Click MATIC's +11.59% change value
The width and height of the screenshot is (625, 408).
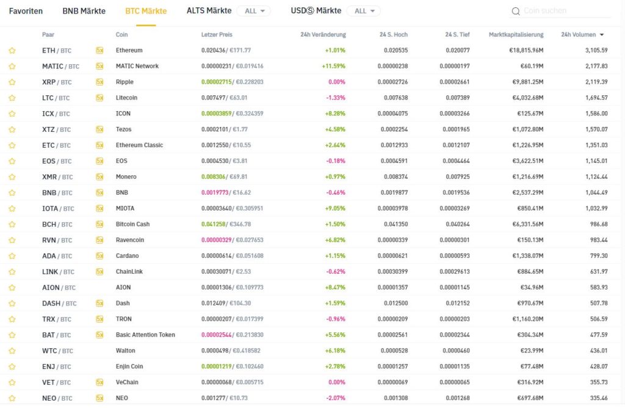[334, 66]
